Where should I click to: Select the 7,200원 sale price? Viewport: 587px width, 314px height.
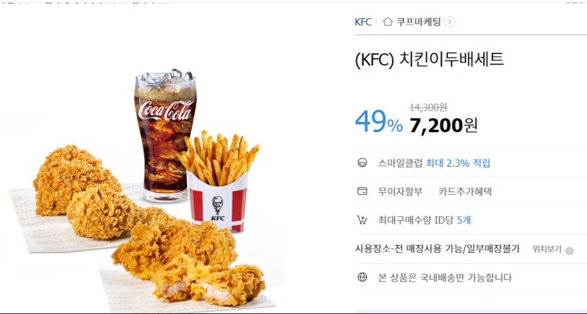point(444,126)
